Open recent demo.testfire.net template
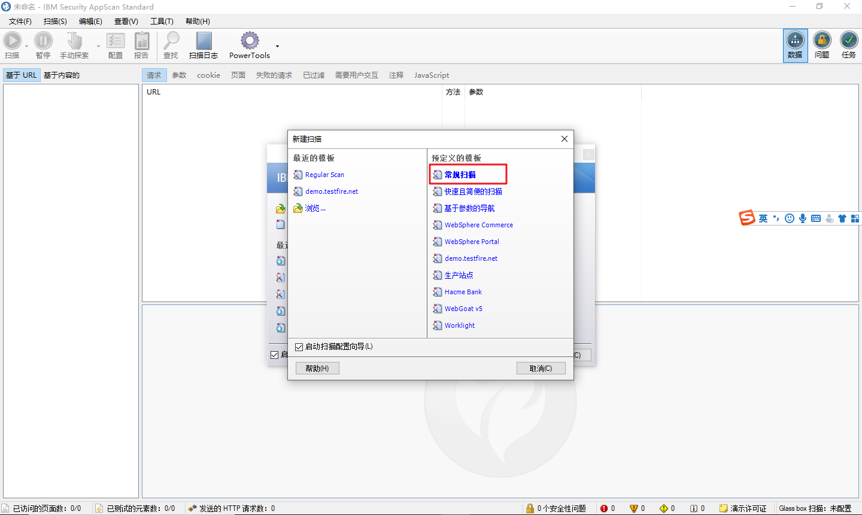This screenshot has width=862, height=515. [332, 191]
